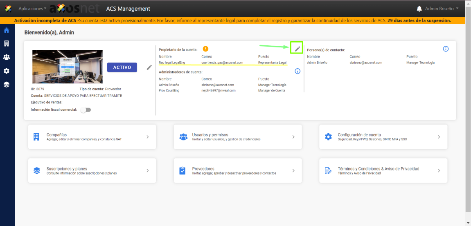Show info for Administradores de cuenta

tap(297, 71)
